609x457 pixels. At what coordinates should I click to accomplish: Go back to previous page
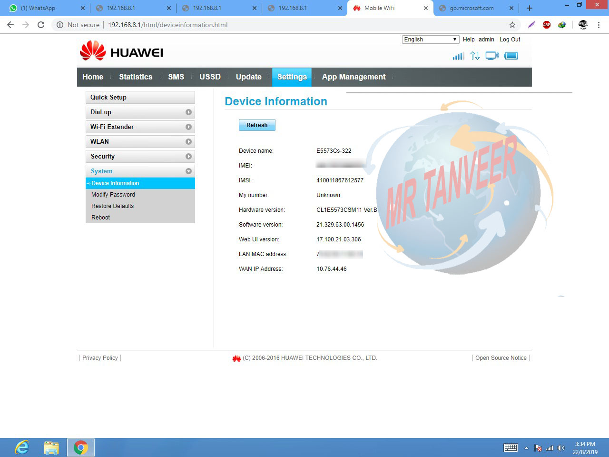pos(10,25)
